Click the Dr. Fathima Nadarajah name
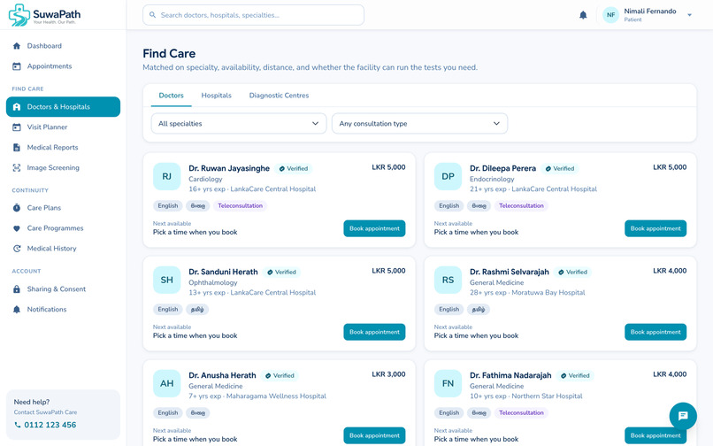This screenshot has width=713, height=446. (510, 375)
